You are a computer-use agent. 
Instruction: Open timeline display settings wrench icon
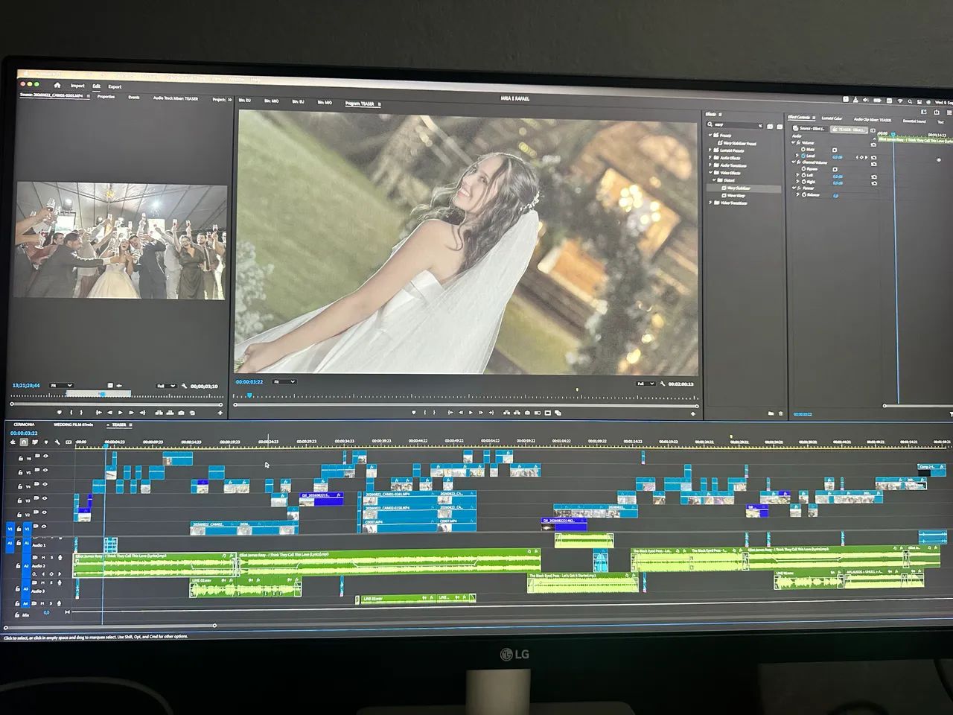[57, 442]
